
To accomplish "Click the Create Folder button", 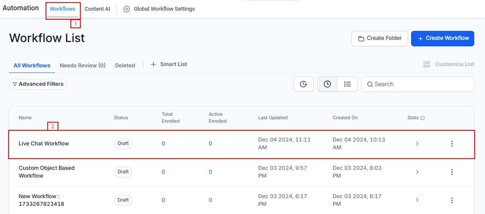I will [x=379, y=38].
